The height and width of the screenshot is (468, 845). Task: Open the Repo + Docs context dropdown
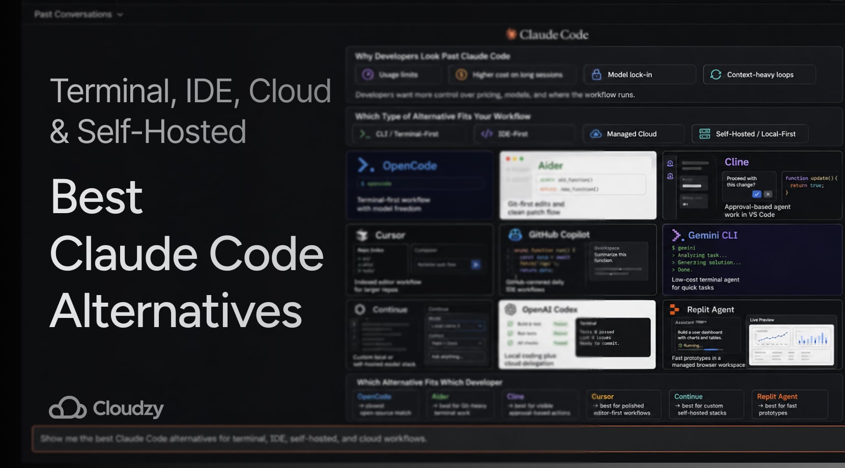(457, 343)
